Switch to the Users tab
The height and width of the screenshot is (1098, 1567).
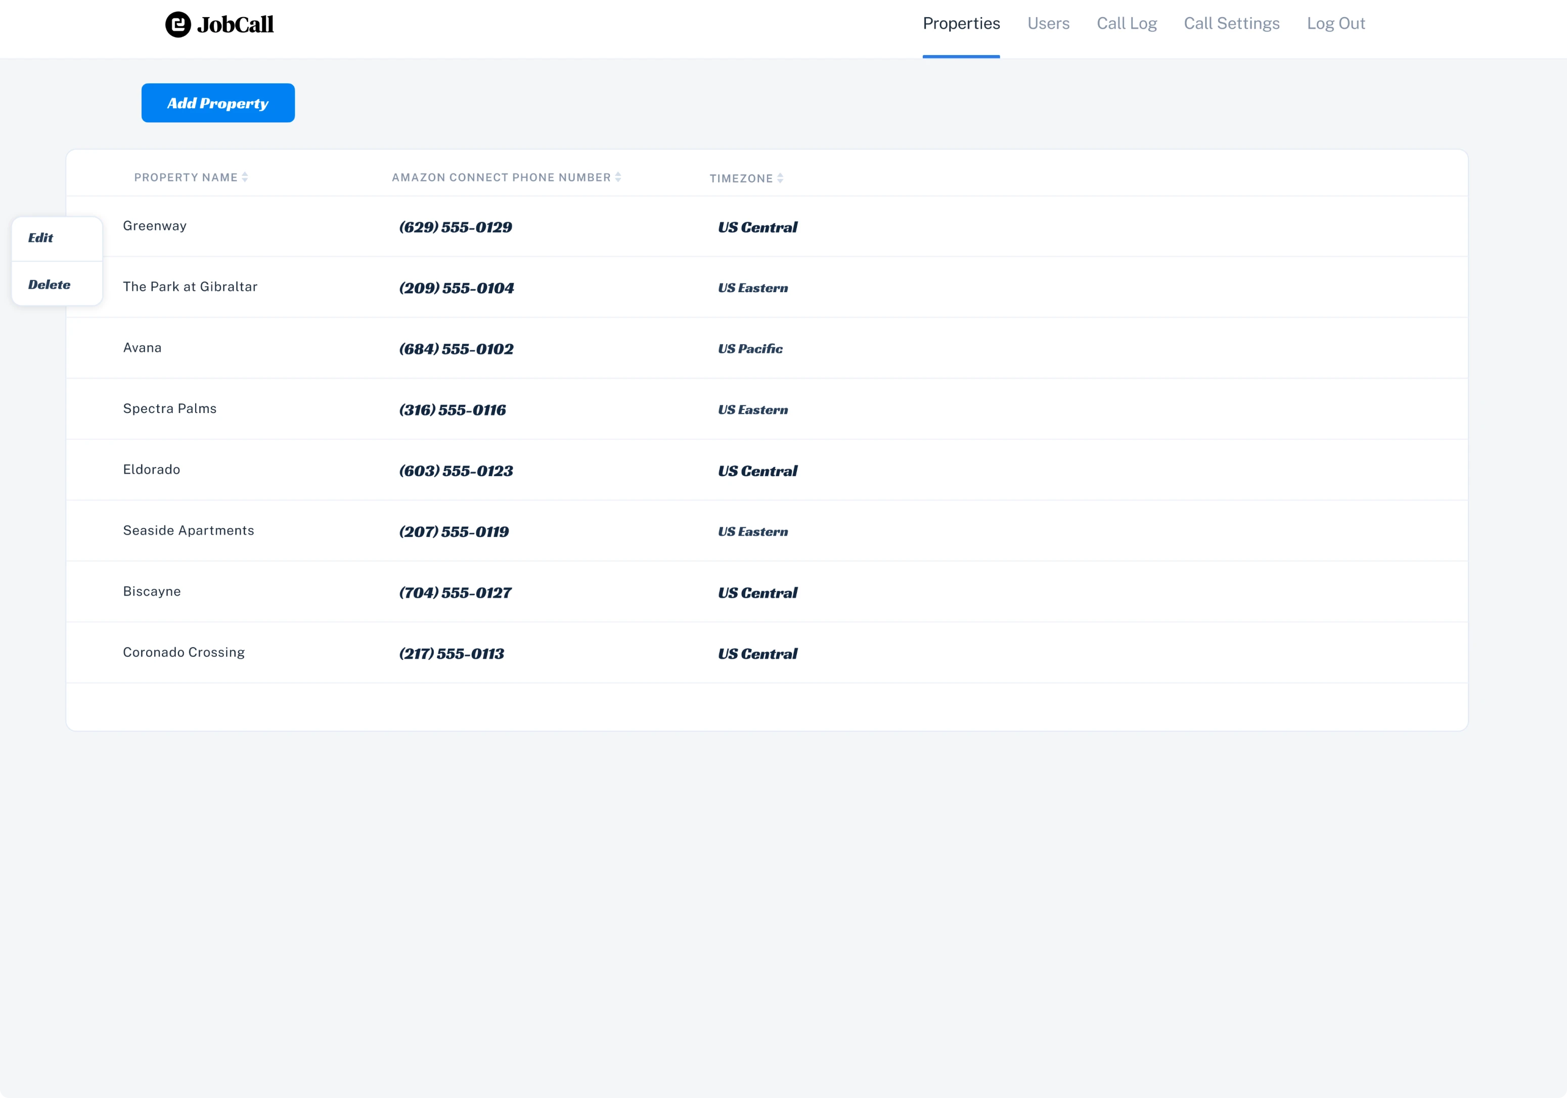[x=1048, y=23]
